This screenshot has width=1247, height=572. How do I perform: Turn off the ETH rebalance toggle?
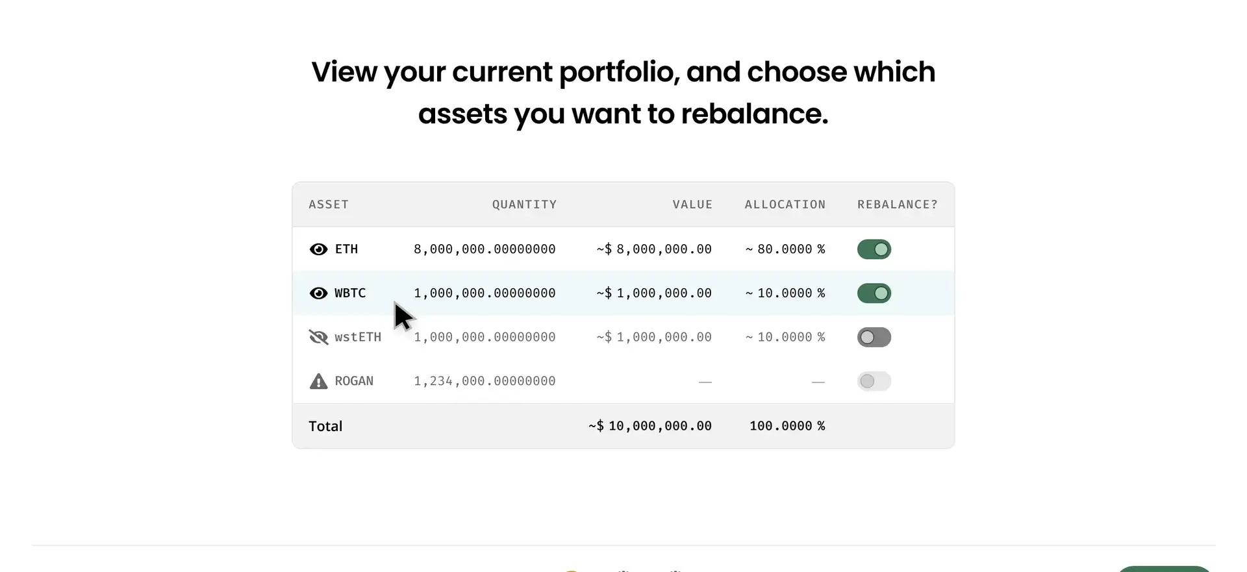[x=874, y=249]
